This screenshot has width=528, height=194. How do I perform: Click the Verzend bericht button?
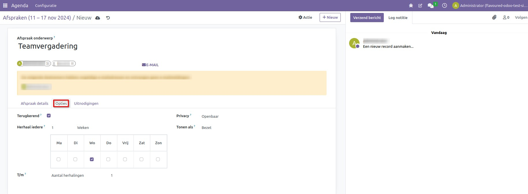click(367, 18)
